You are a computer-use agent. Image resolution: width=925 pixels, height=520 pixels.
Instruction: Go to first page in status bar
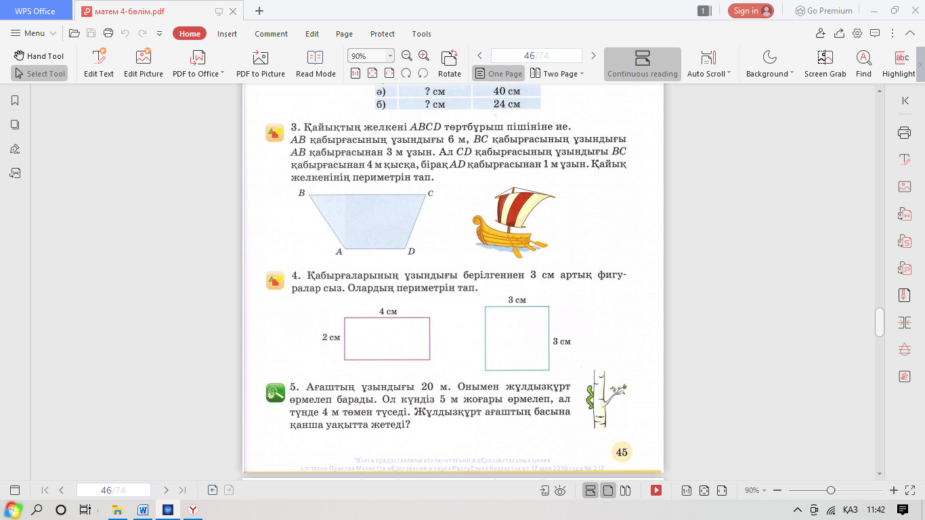(x=45, y=490)
